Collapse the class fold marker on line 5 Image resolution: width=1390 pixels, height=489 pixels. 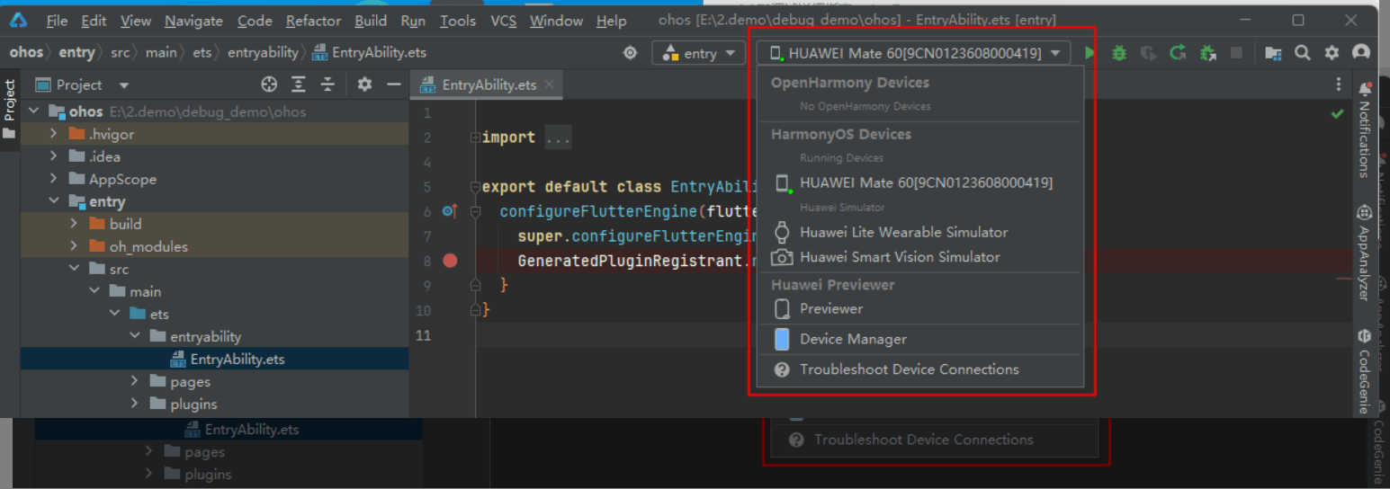pos(475,187)
